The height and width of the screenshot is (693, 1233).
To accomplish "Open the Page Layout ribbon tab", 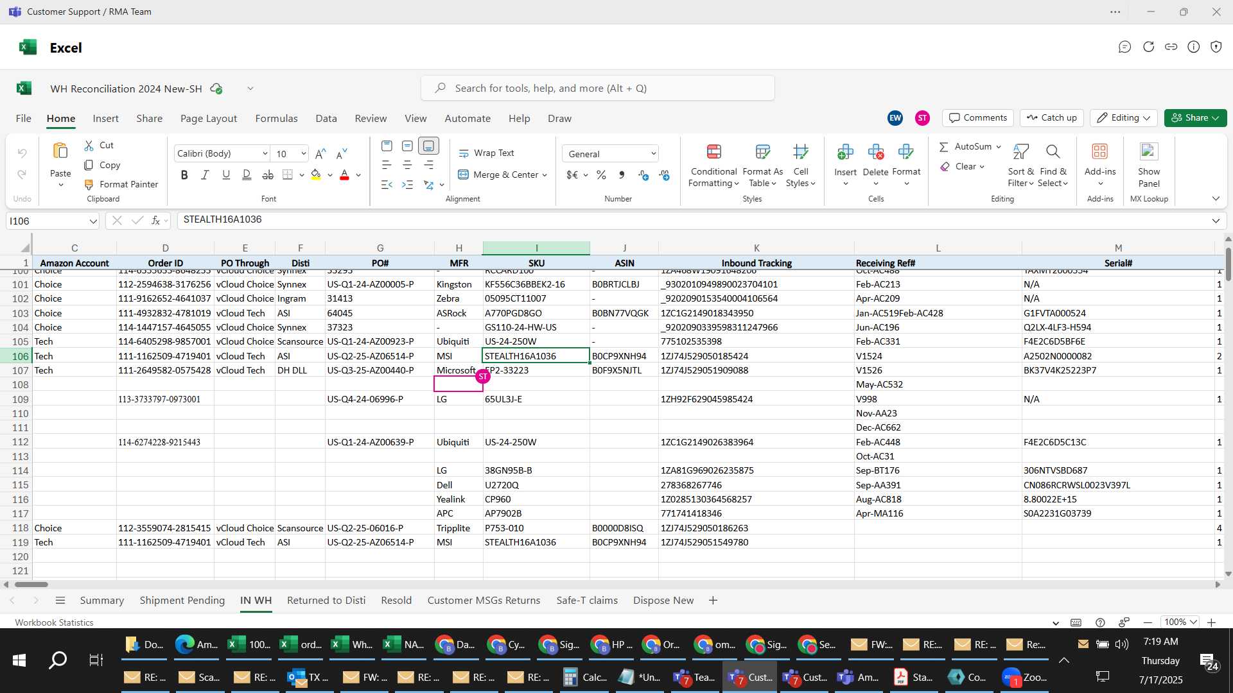I will [x=209, y=119].
